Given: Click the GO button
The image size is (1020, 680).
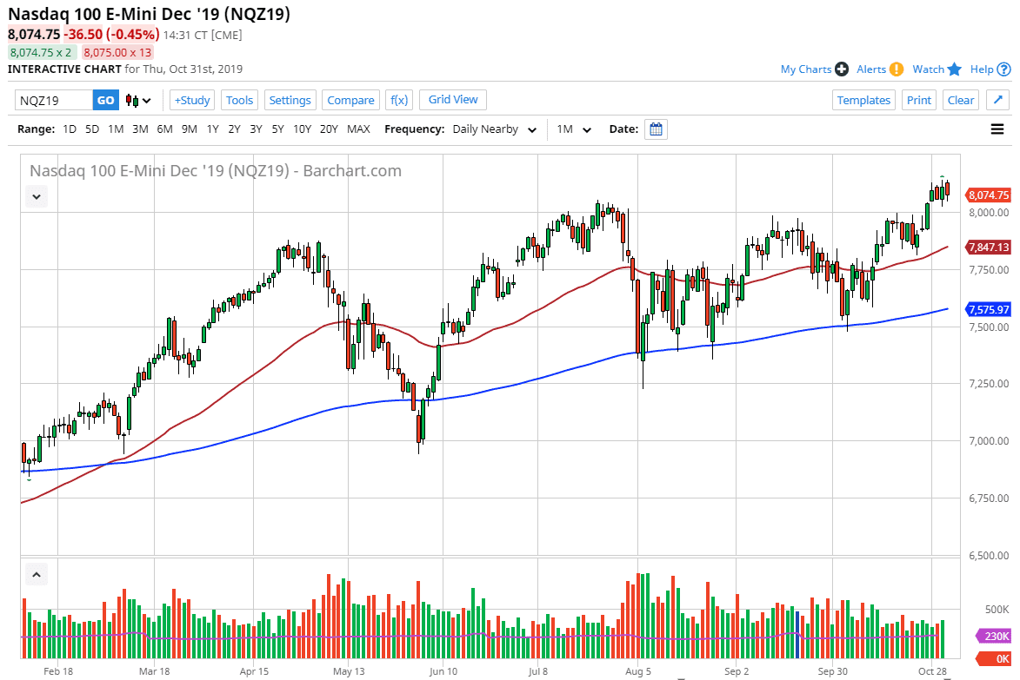Looking at the screenshot, I should click(105, 101).
